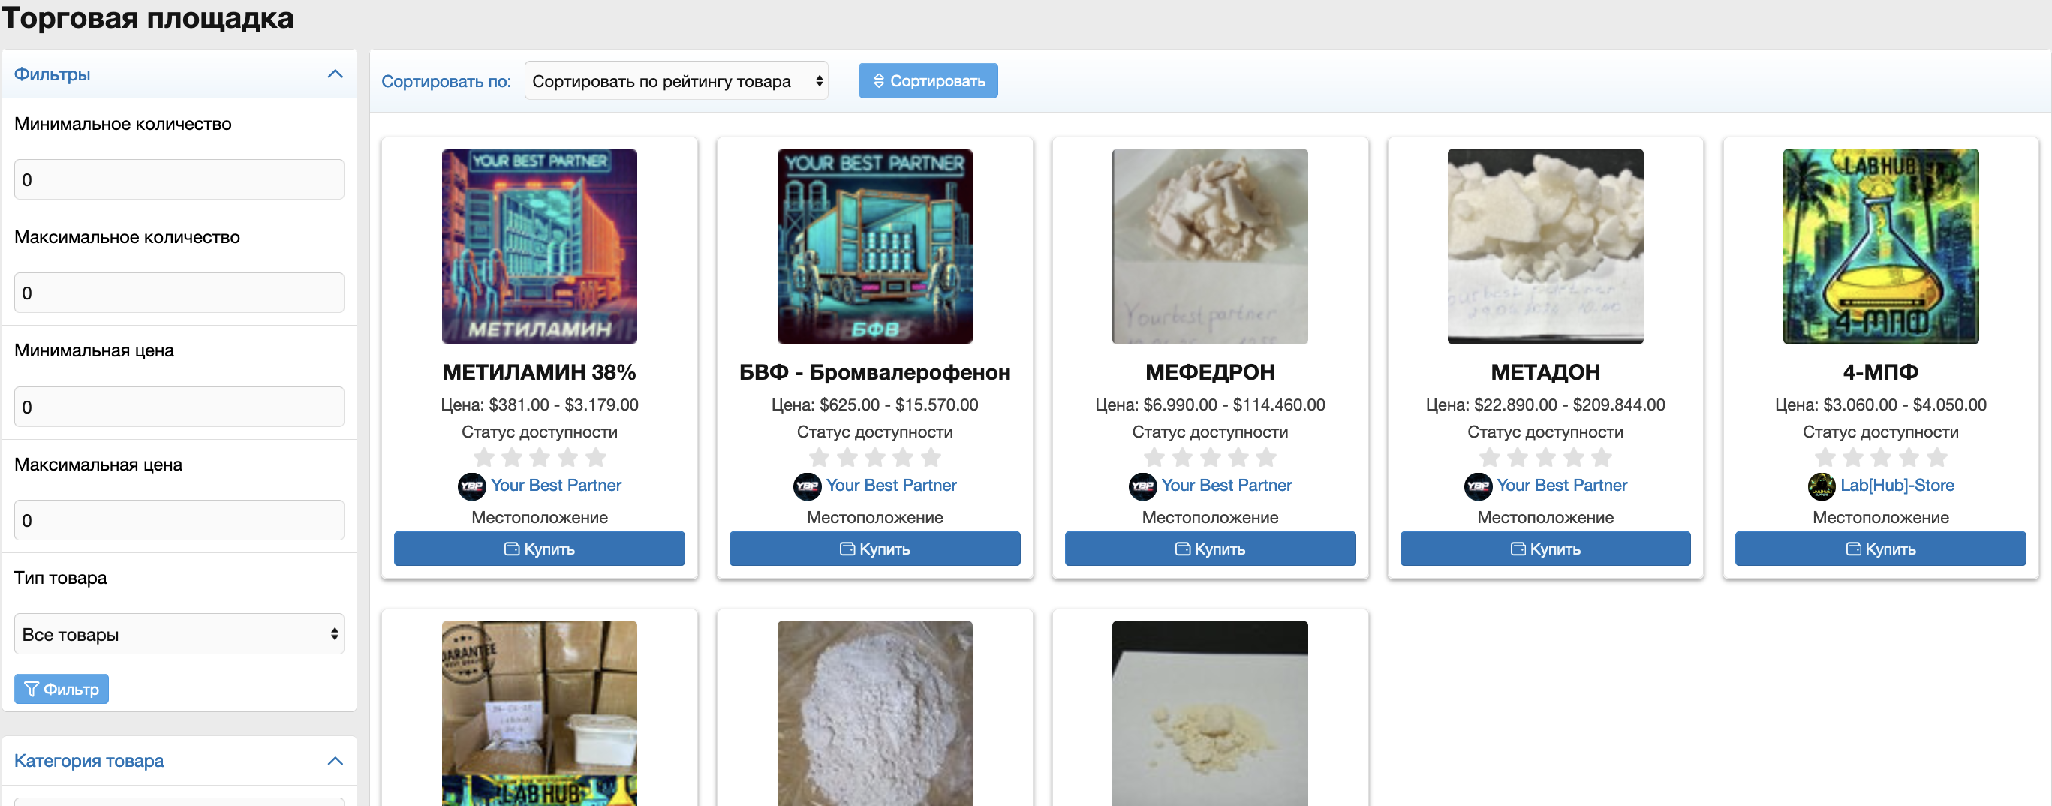Click the seller avatar icon under БВФ
The width and height of the screenshot is (2052, 806).
(x=807, y=486)
